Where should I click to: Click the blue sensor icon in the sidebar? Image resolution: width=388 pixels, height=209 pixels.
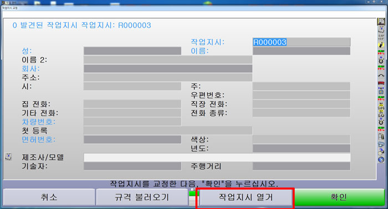tap(381, 91)
